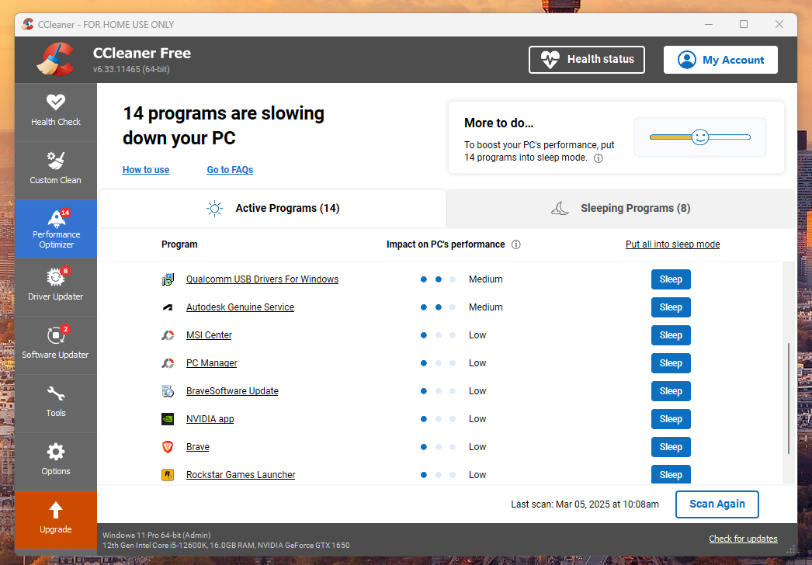Click Put all into sleep mode

672,244
